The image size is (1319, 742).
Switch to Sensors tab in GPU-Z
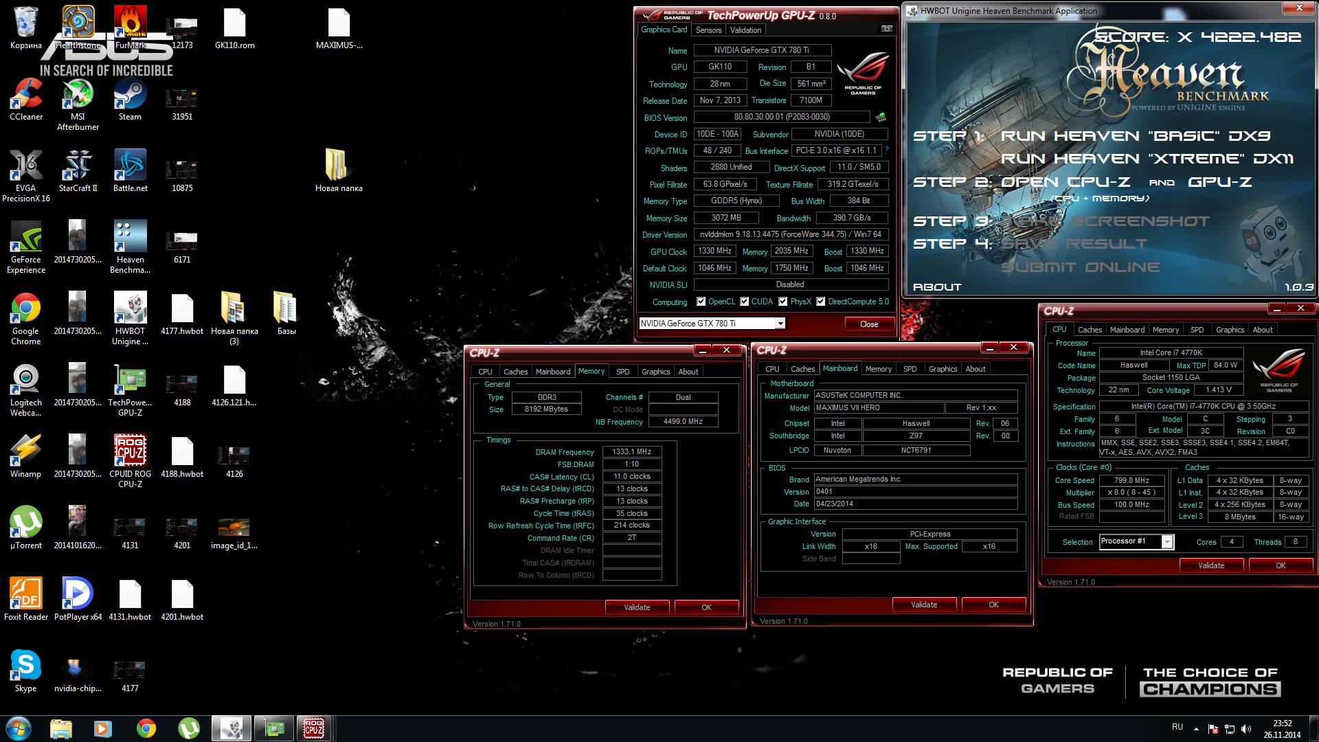[708, 30]
